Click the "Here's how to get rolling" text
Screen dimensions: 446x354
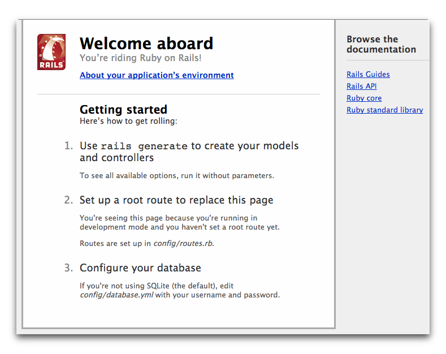tap(129, 120)
